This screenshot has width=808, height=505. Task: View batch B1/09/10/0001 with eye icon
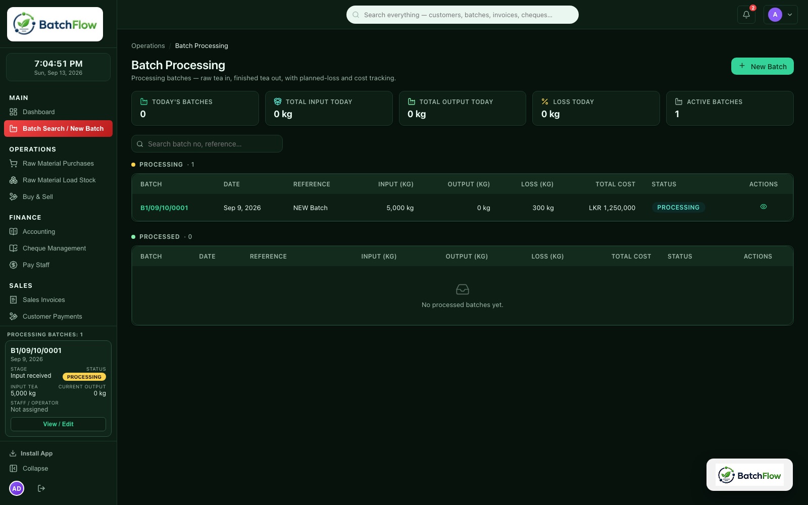763,207
